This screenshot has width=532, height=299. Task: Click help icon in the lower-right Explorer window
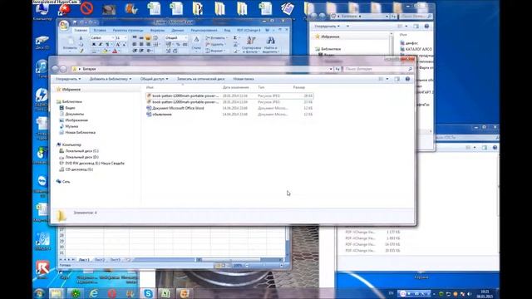495,148
